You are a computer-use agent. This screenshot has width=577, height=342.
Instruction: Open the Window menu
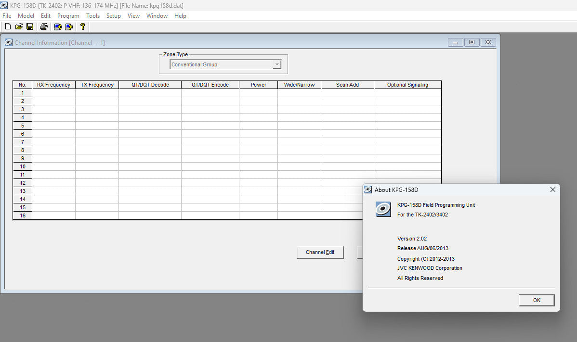(157, 16)
